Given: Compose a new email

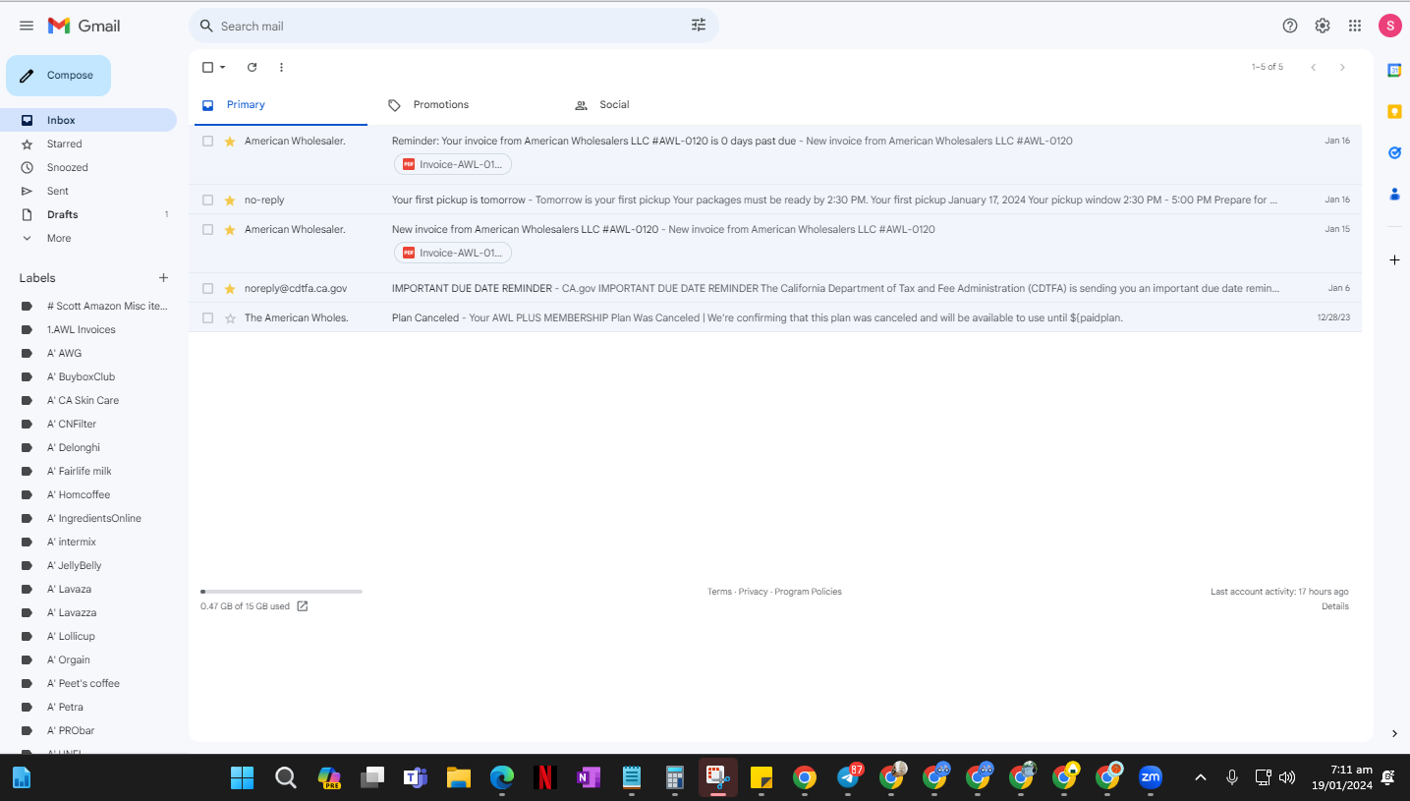Looking at the screenshot, I should (58, 76).
